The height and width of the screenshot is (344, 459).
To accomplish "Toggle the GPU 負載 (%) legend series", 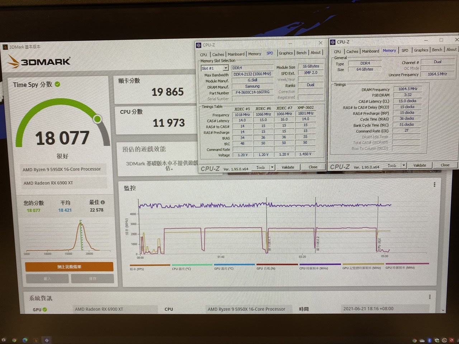I will [x=266, y=268].
